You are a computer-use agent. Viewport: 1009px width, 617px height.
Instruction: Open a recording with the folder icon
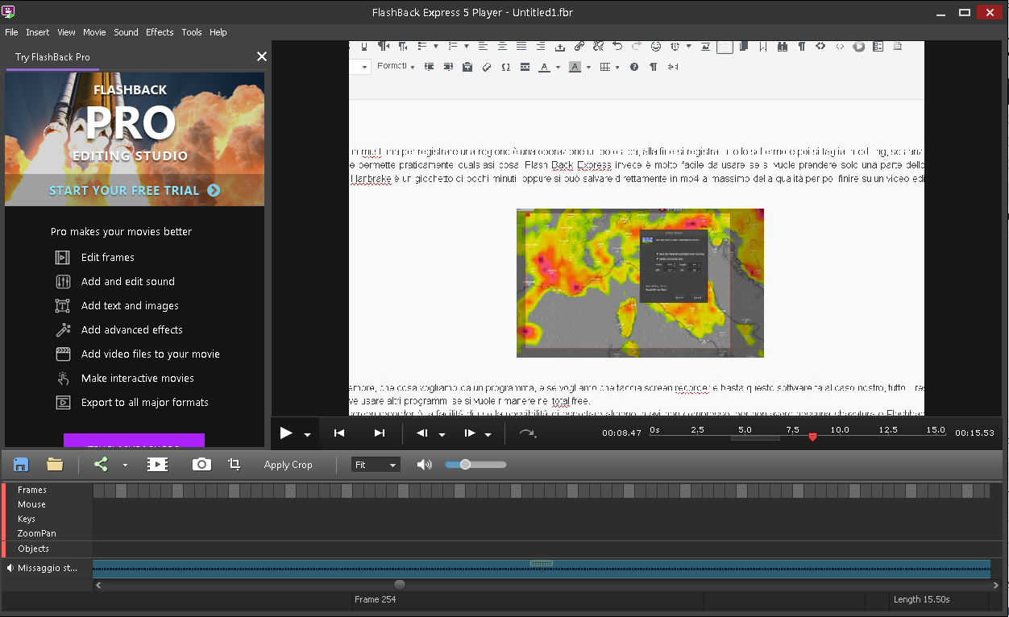tap(55, 465)
